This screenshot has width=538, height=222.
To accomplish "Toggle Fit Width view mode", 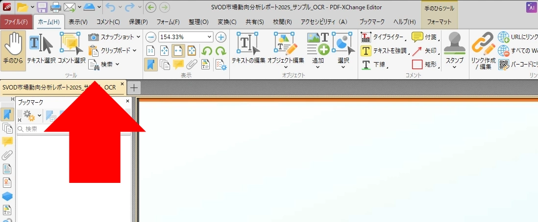I will click(x=178, y=51).
